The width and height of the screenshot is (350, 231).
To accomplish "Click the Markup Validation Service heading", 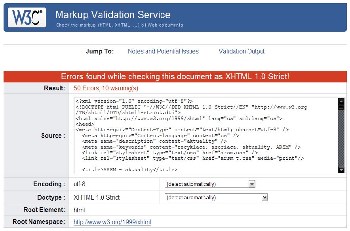I will [x=113, y=15].
